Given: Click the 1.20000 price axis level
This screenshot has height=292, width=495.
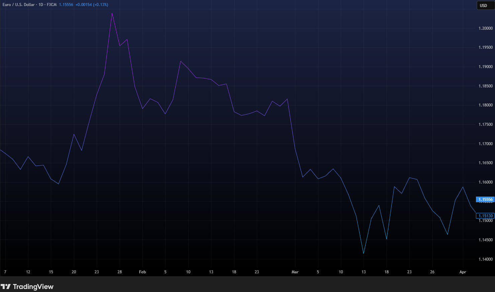Looking at the screenshot, I should 485,28.
